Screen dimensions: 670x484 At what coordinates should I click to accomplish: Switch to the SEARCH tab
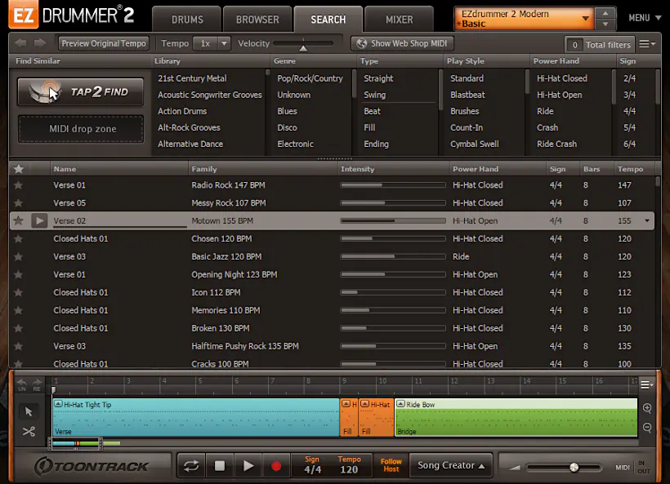328,20
